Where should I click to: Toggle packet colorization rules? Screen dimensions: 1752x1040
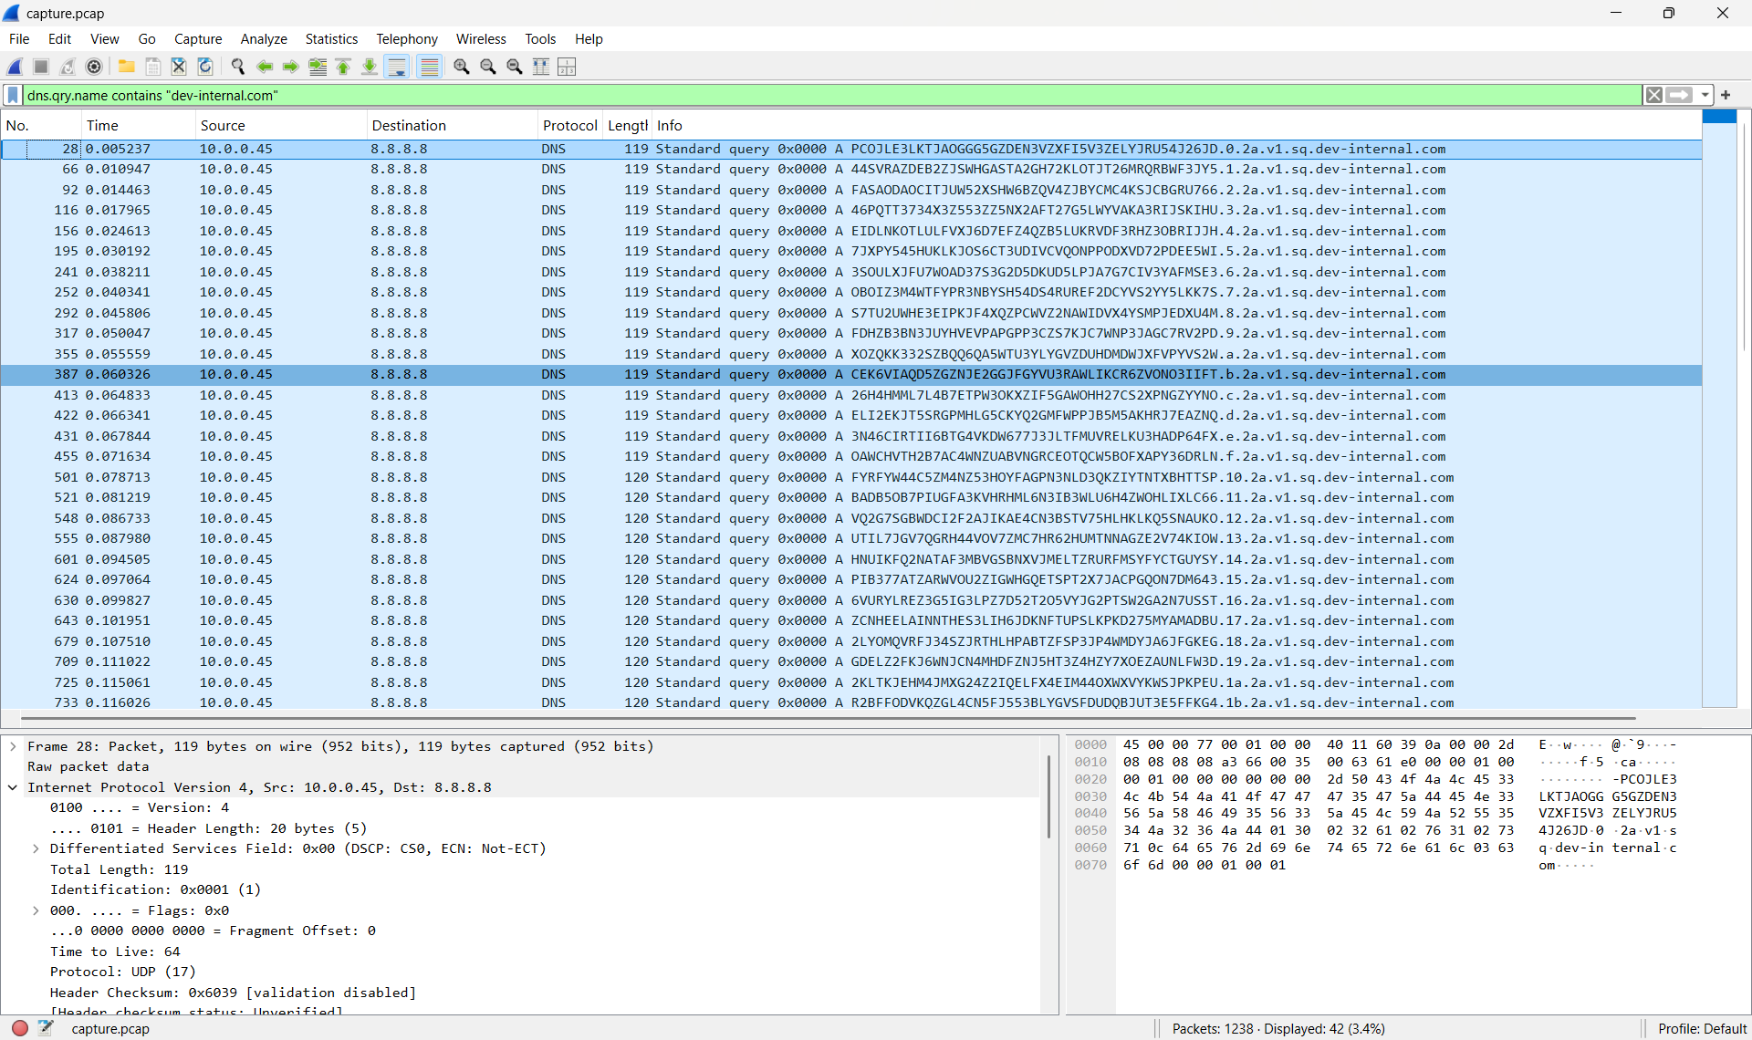(430, 67)
